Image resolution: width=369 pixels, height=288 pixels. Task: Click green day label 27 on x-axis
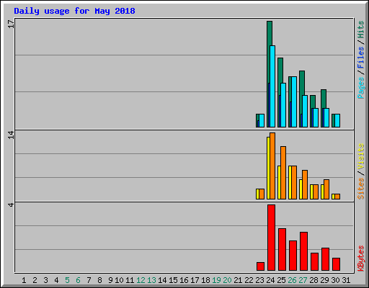(x=303, y=280)
